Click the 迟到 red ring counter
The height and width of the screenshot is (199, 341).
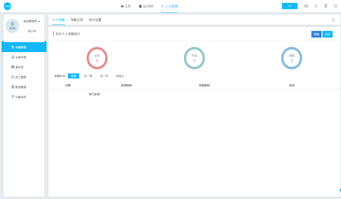tap(97, 58)
